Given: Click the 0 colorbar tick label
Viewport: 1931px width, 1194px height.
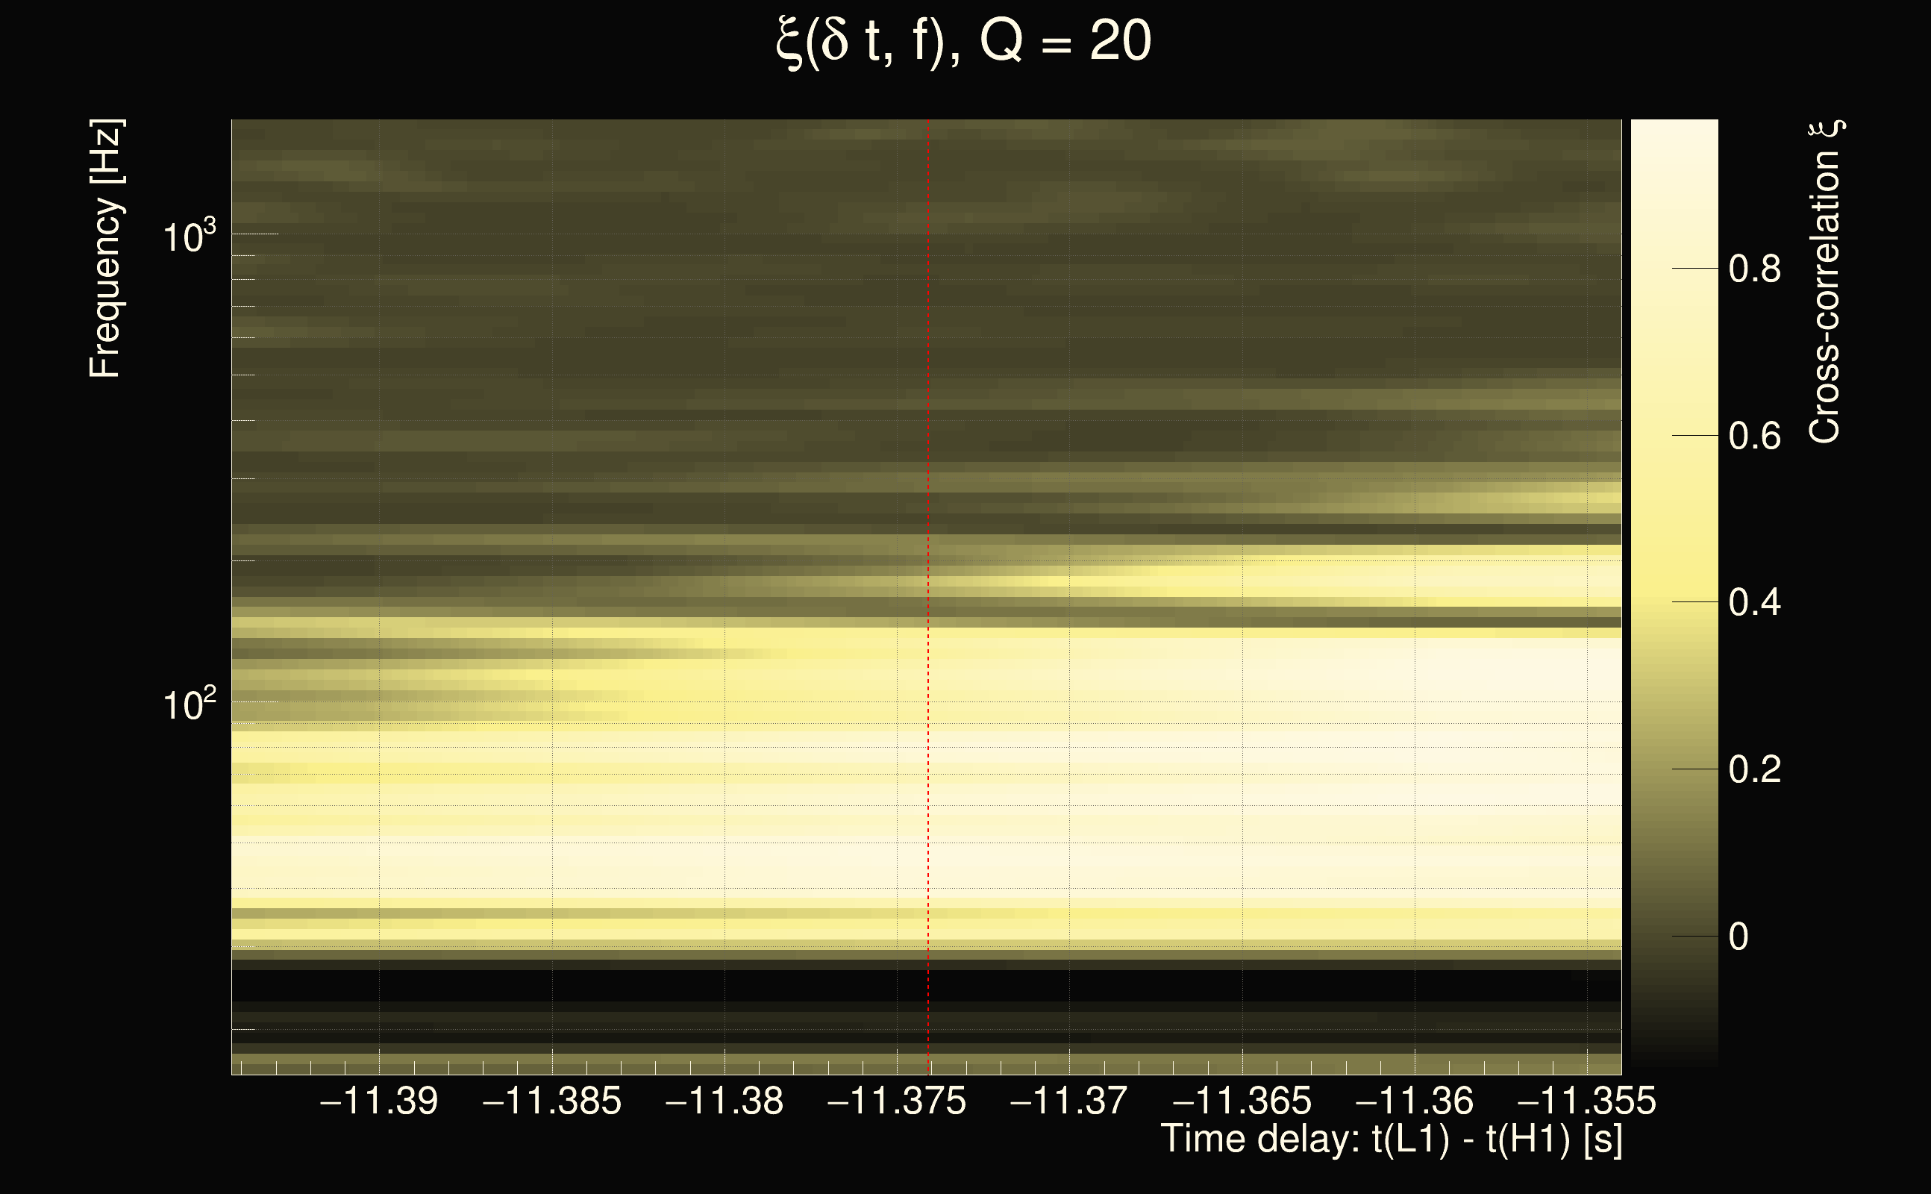Looking at the screenshot, I should 1738,937.
